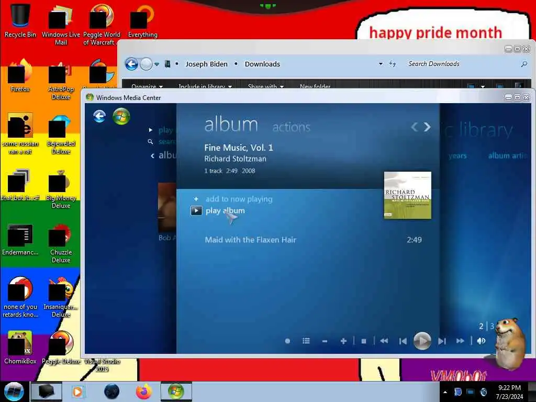Open AstroPop Deluxe desktop icon
The image size is (536, 402).
click(x=61, y=80)
